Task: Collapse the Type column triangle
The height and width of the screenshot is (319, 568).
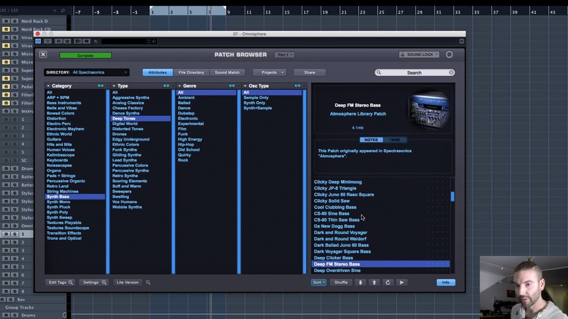Action: (x=114, y=86)
